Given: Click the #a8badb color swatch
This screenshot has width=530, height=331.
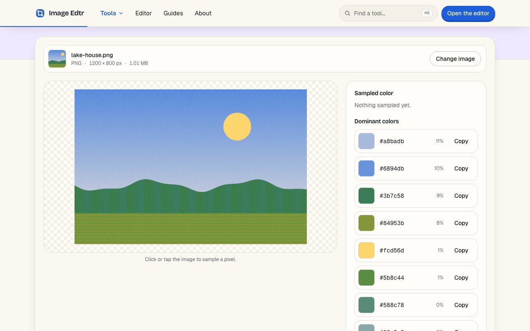Looking at the screenshot, I should pyautogui.click(x=366, y=141).
